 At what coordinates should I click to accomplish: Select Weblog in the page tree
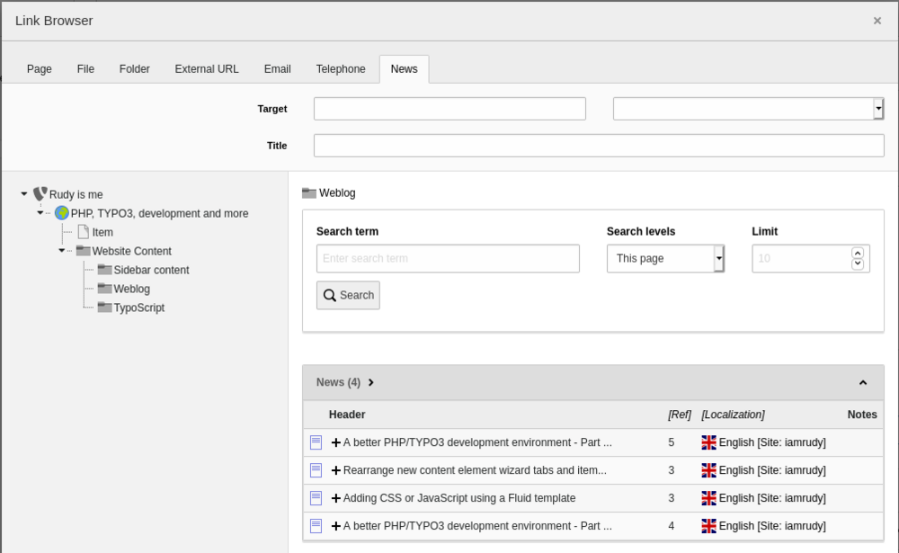click(x=132, y=290)
